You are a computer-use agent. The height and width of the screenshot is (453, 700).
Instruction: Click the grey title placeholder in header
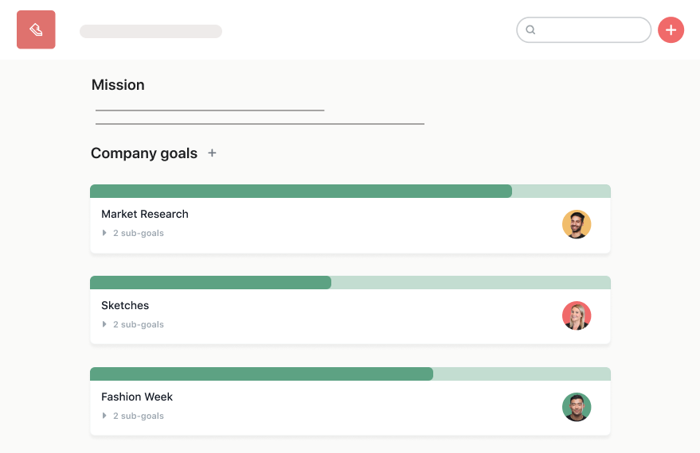(x=151, y=31)
